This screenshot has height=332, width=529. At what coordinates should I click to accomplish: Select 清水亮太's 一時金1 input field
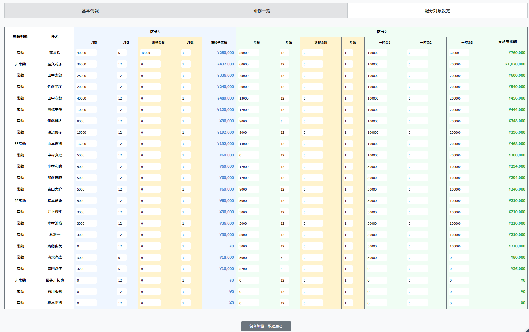(377, 258)
